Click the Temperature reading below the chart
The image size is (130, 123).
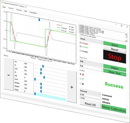click(45, 60)
